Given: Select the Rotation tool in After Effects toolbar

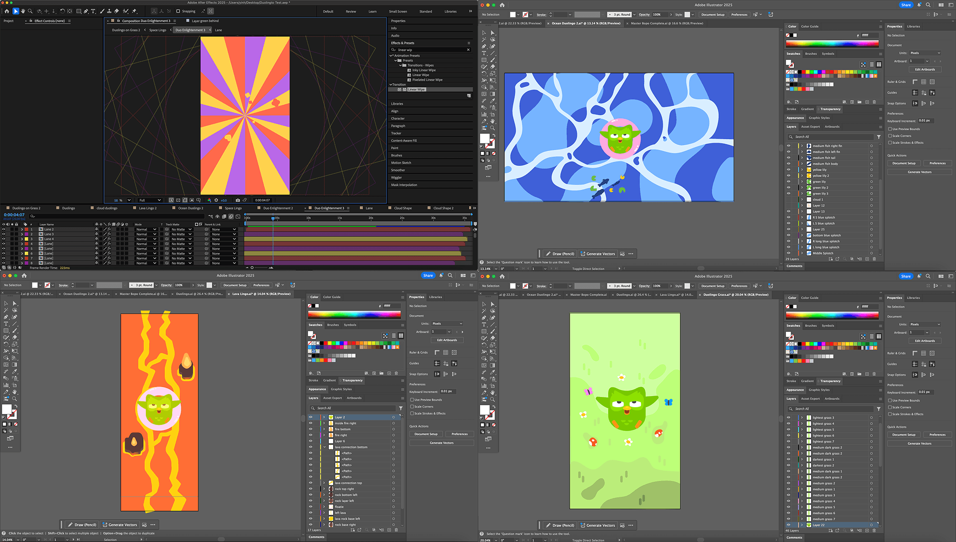Looking at the screenshot, I should [62, 11].
